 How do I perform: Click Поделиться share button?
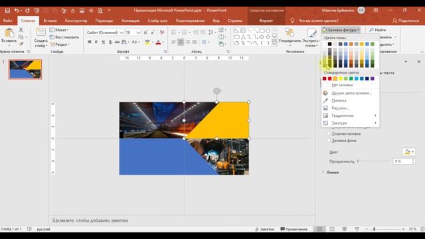pos(406,21)
